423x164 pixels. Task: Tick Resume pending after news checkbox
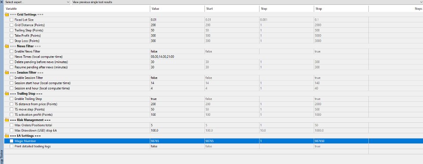pyautogui.click(x=11, y=67)
